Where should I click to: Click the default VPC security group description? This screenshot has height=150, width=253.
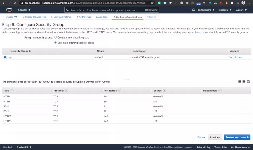pos(145,57)
